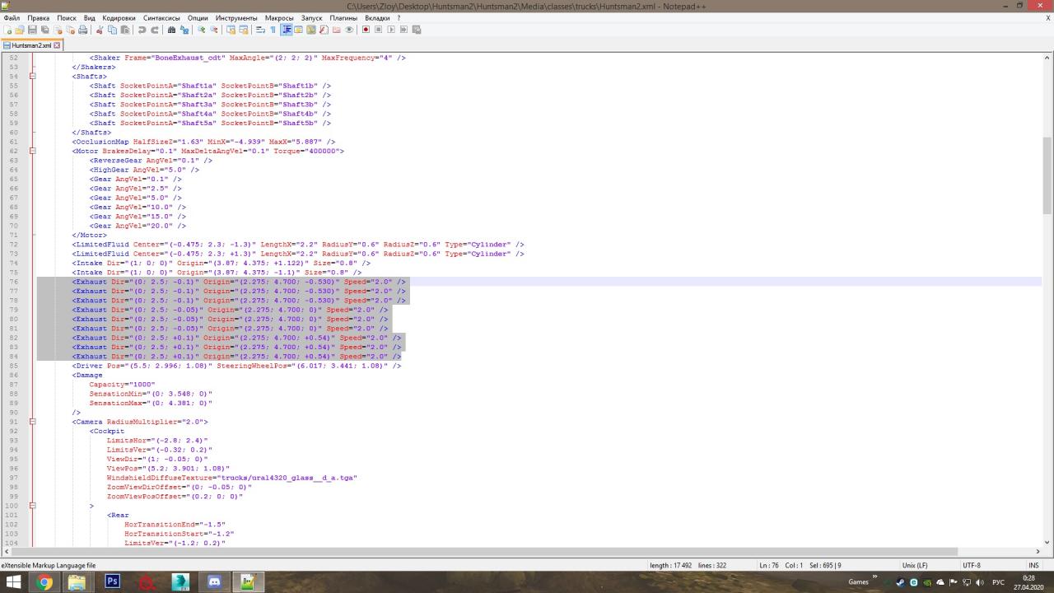Click the Print toolbar icon
Viewport: 1054px width, 593px height.
[x=82, y=30]
